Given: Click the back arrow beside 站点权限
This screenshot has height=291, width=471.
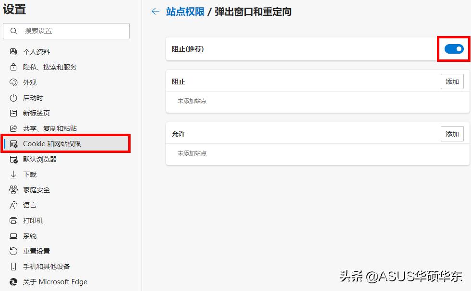Looking at the screenshot, I should click(155, 12).
